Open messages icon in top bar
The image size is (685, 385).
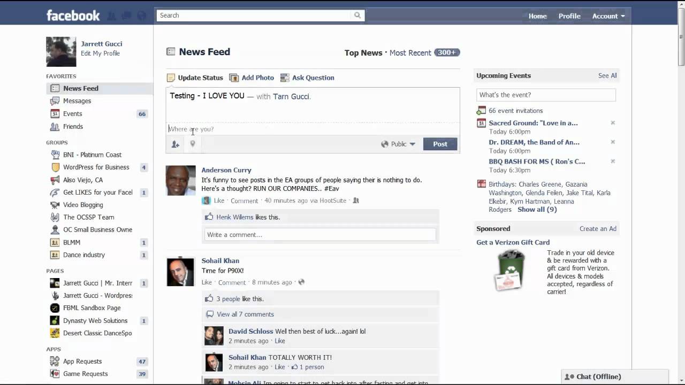[x=126, y=16]
